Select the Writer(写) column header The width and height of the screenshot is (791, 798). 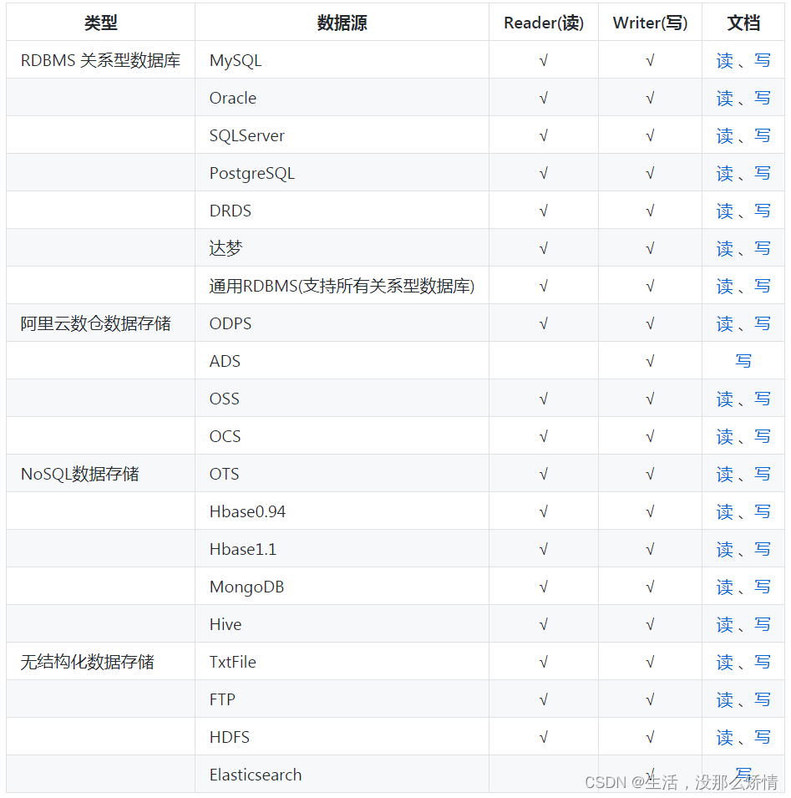click(650, 23)
